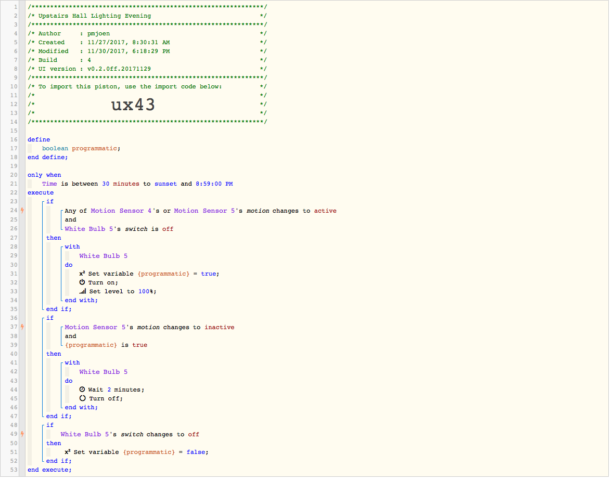Click the 'and' operator on line 38

(71, 337)
